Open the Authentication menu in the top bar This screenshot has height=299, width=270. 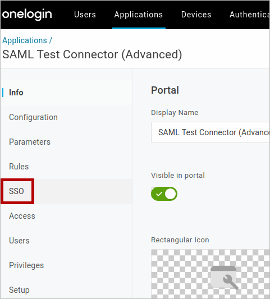(x=250, y=15)
